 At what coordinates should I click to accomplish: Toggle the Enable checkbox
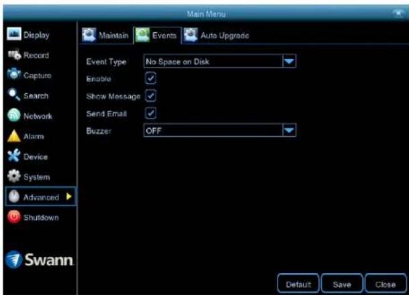(150, 78)
